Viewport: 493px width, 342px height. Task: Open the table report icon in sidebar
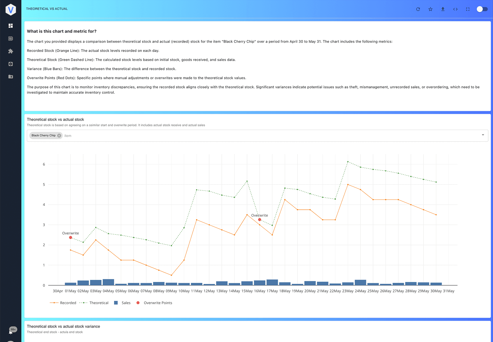click(11, 39)
